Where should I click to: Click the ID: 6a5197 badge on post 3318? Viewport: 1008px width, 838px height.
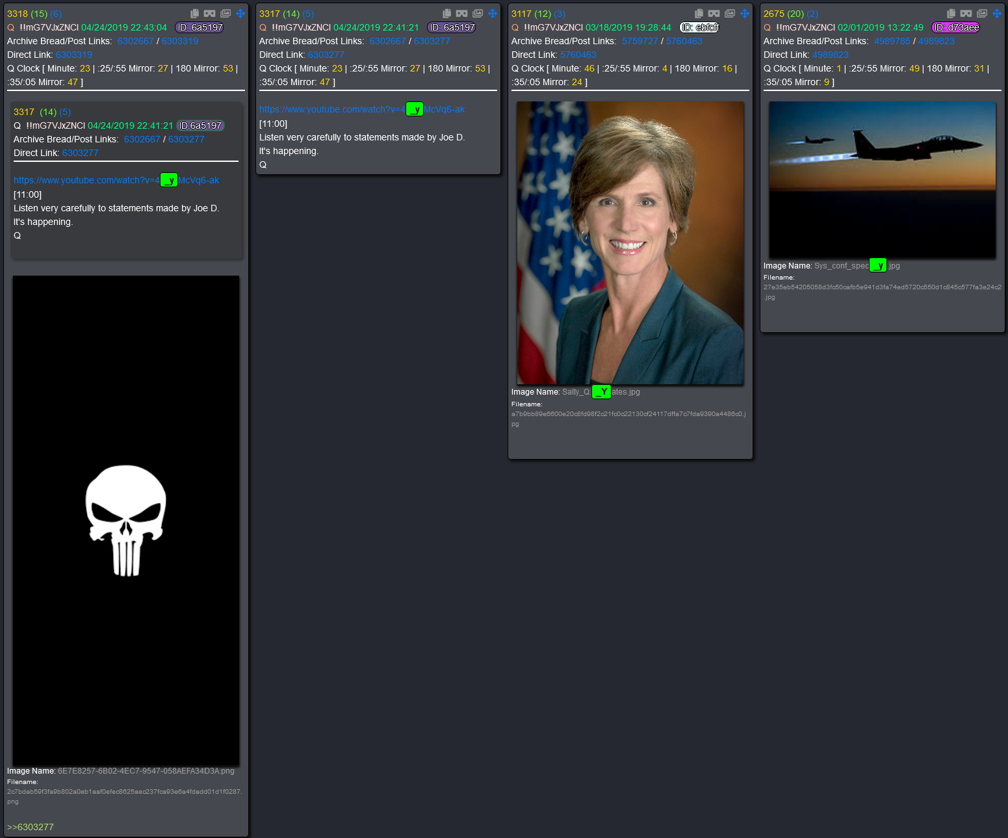tap(200, 27)
